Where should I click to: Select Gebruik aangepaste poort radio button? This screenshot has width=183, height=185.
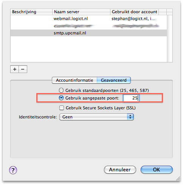61,98
